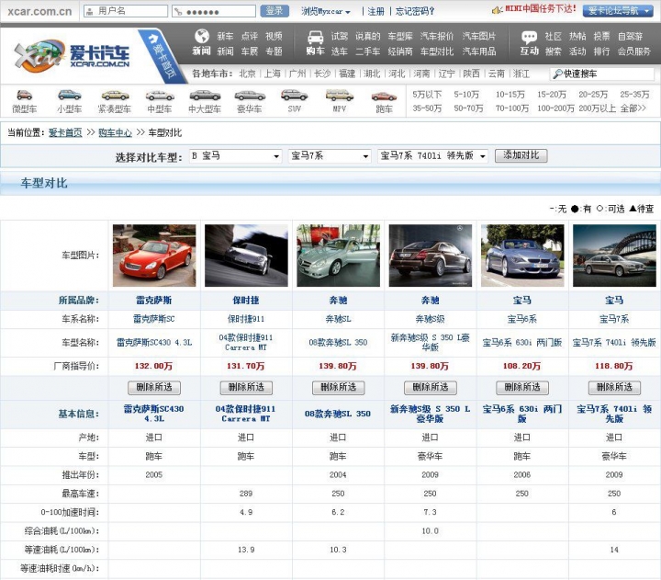Open the 车型对比 menu item
Screen dimensions: 661x580
(x=437, y=51)
